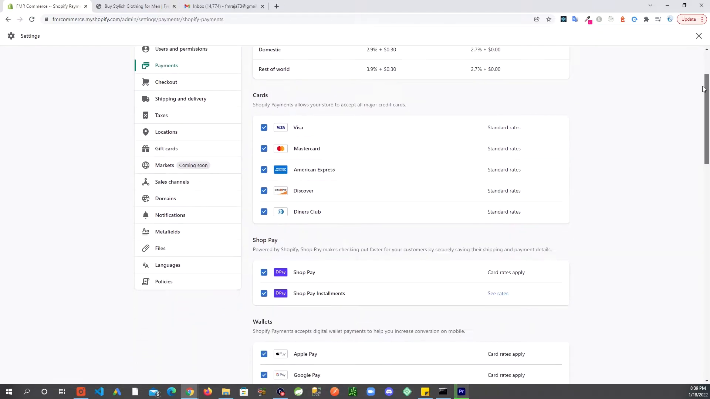This screenshot has width=710, height=399.
Task: Disable the Discover card checkbox
Action: coord(263,191)
